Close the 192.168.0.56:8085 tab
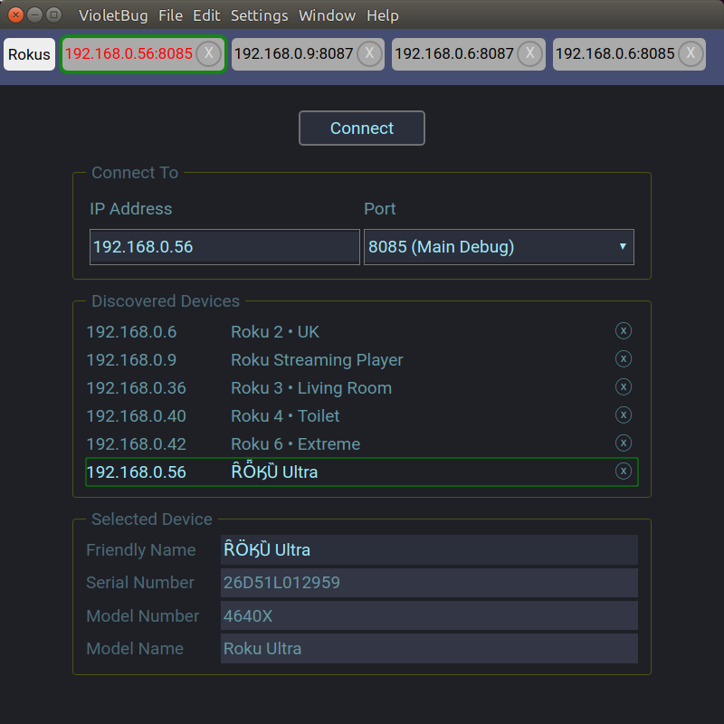 pyautogui.click(x=209, y=53)
